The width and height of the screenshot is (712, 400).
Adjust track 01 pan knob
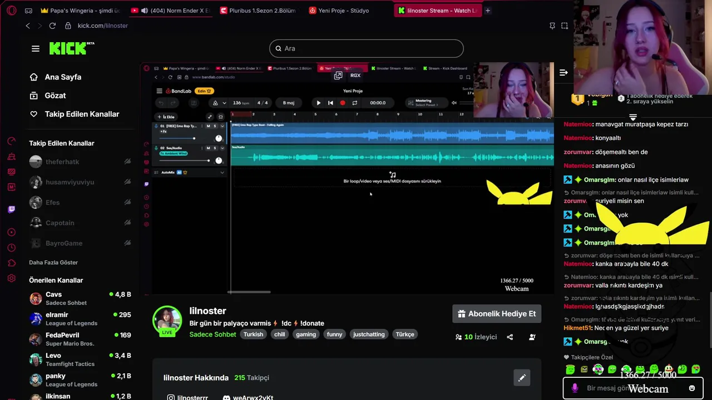point(219,138)
